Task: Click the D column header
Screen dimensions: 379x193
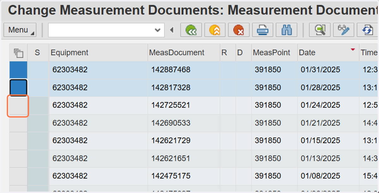Action: [244, 53]
